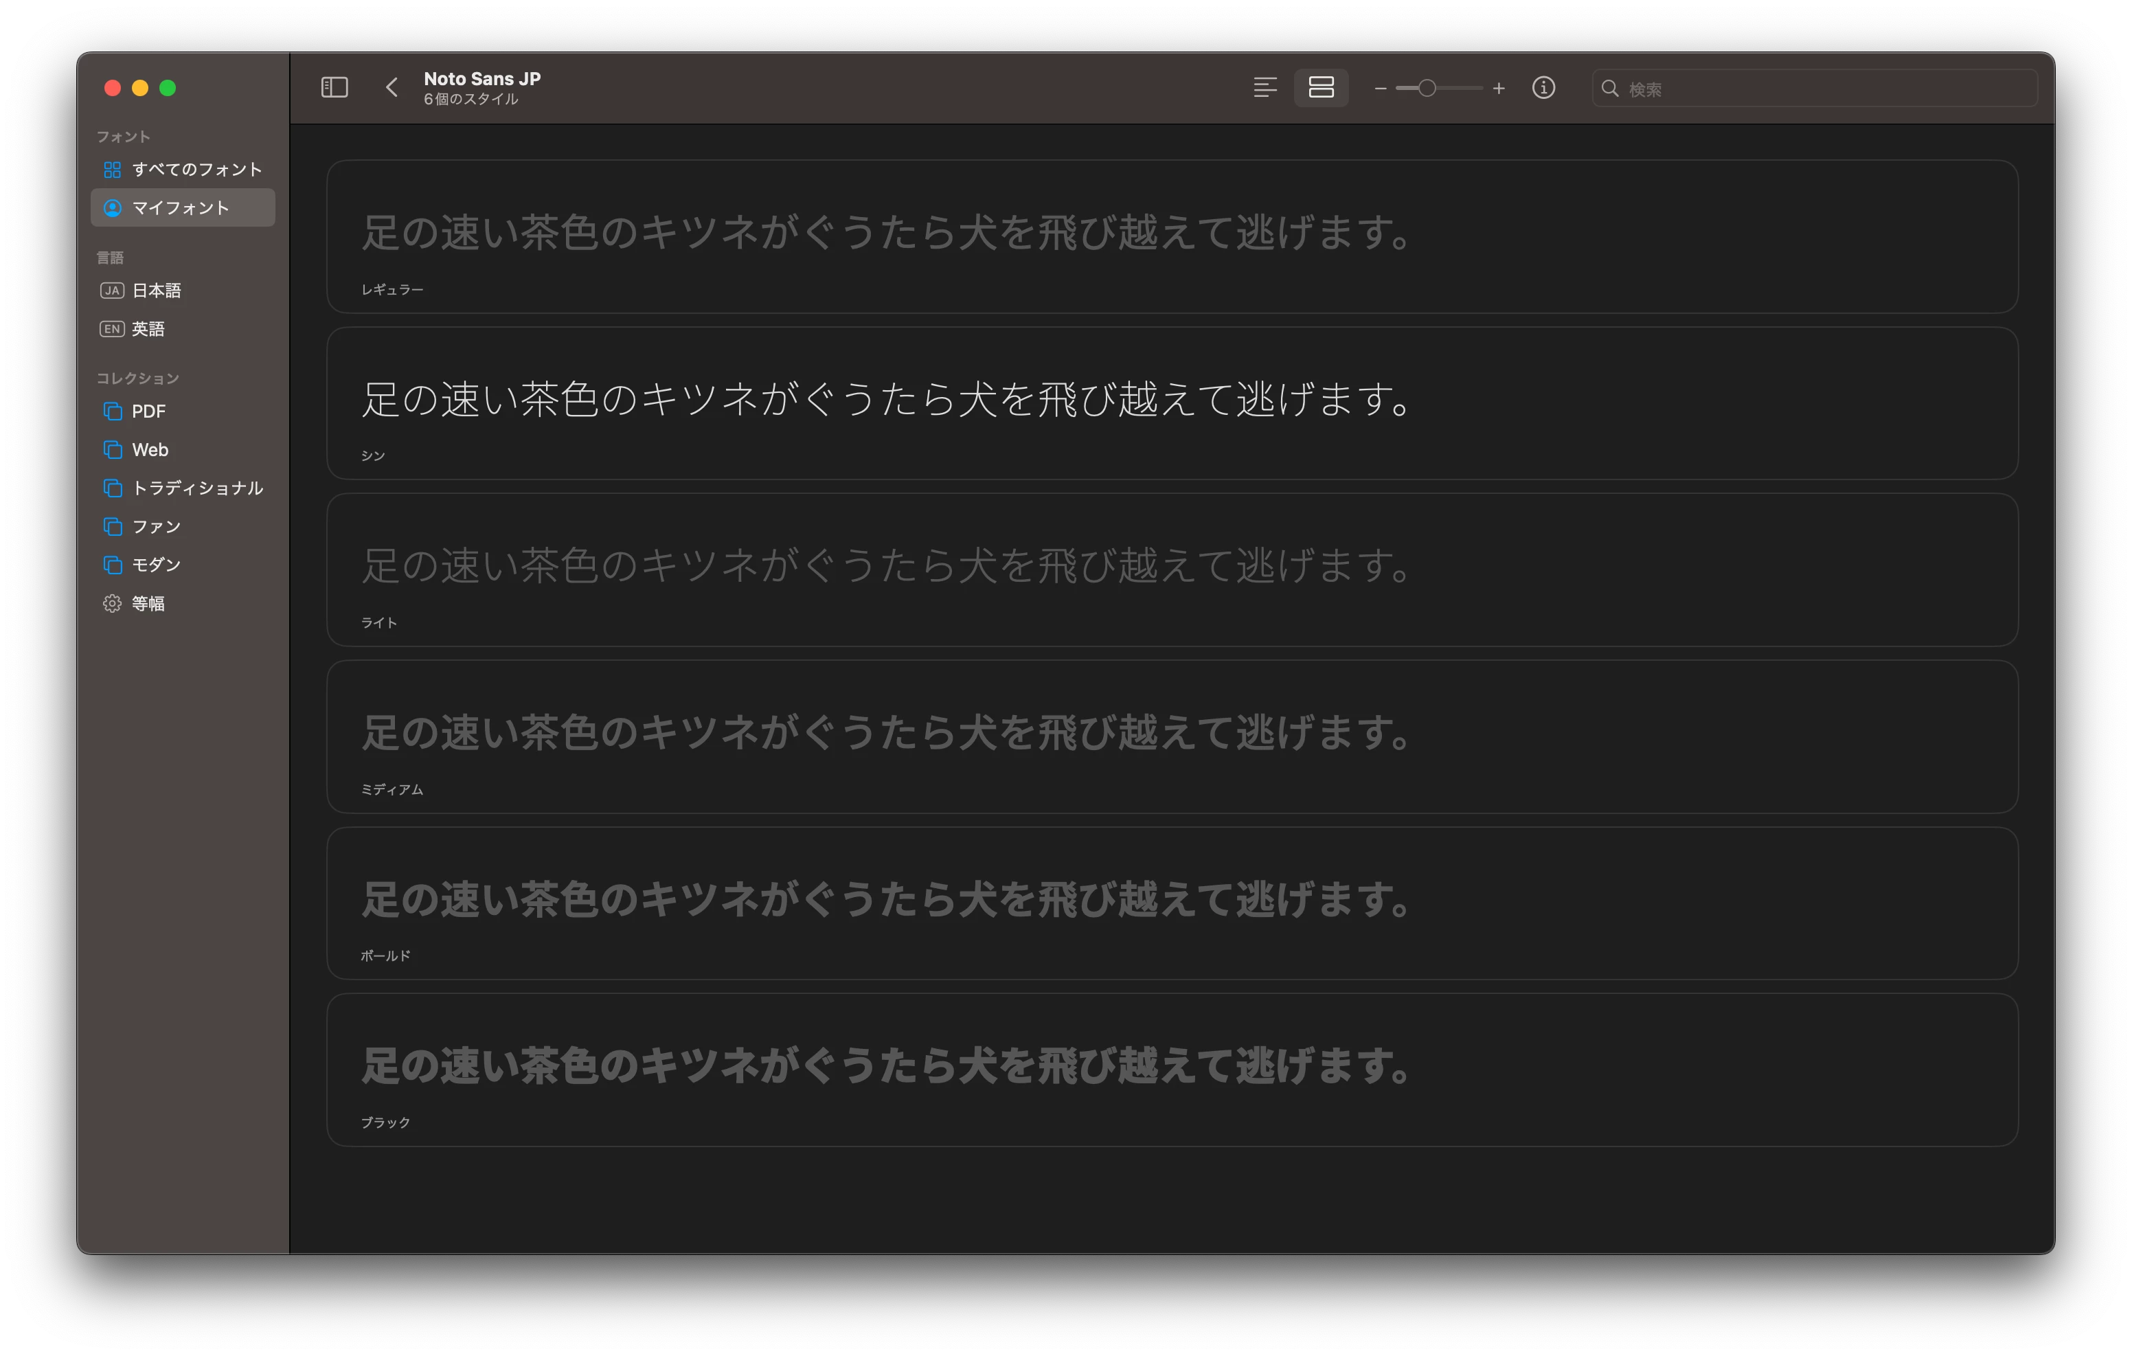Click the preview size slider knob
2132x1356 pixels.
point(1427,89)
